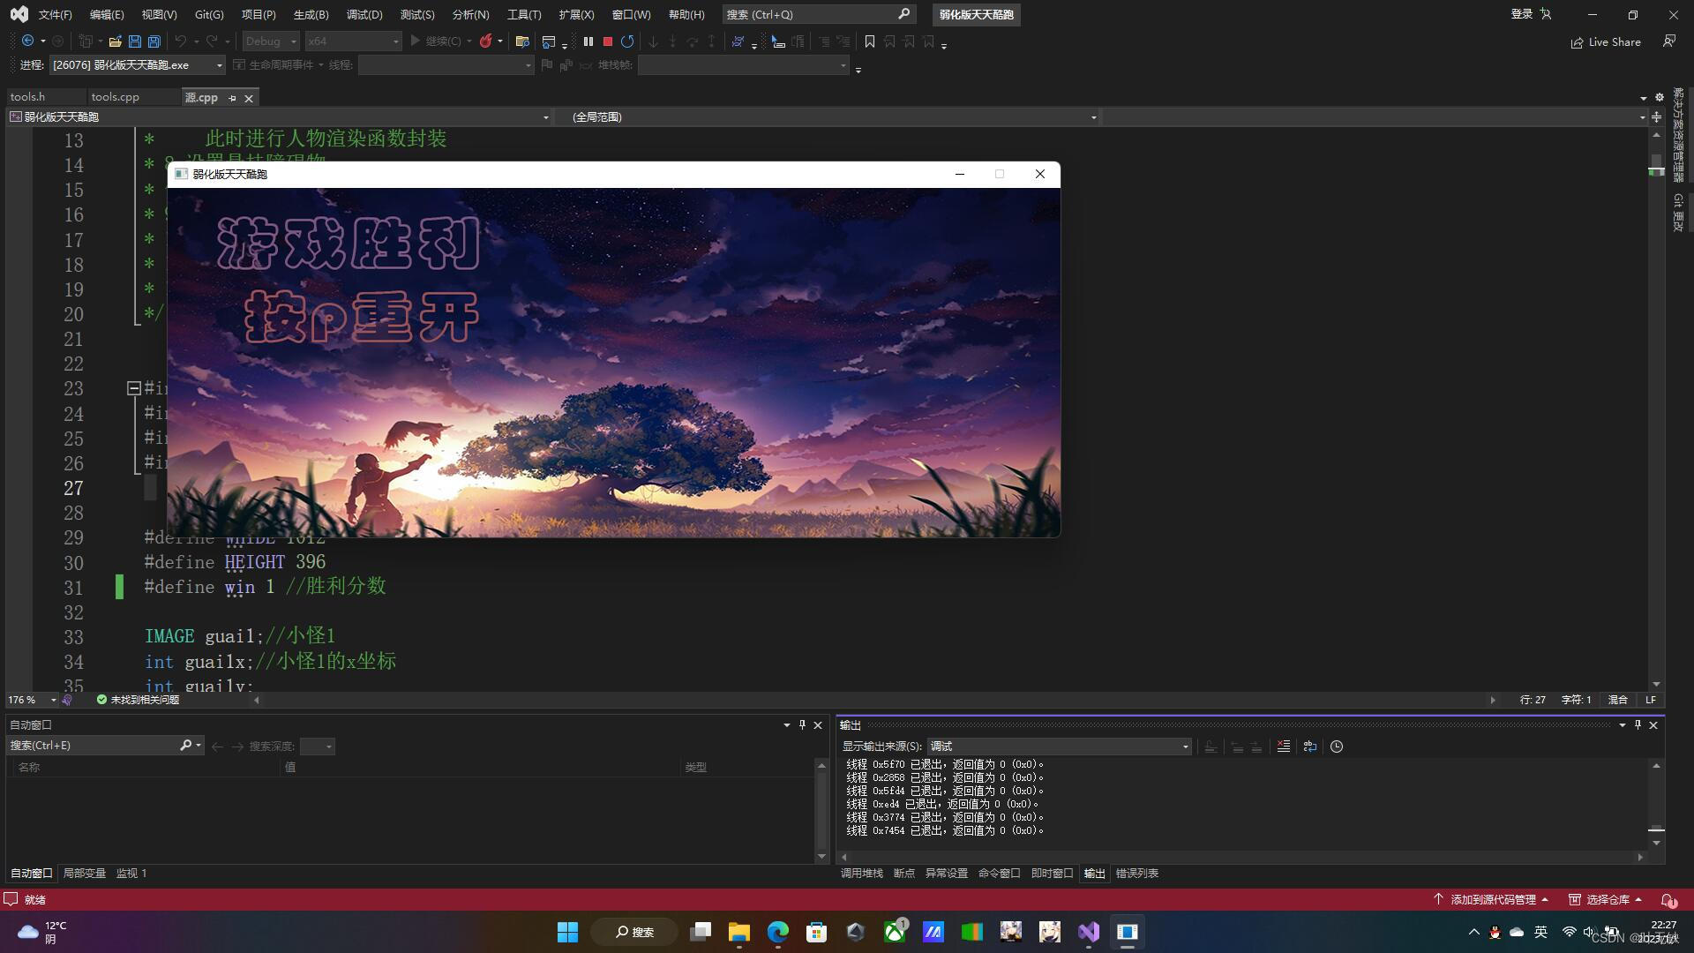Open Microsoft Edge from the taskbar
Screen dimensions: 1694x953
click(x=777, y=932)
